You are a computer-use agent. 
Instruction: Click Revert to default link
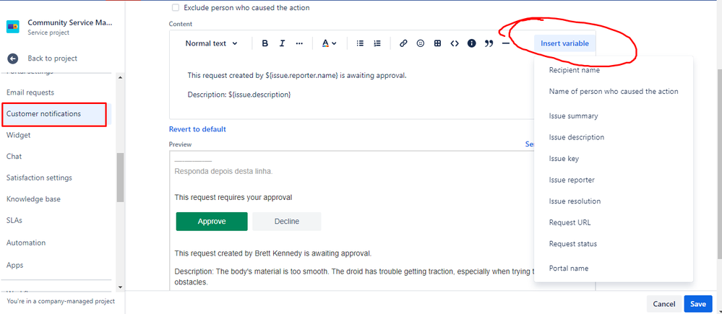197,129
